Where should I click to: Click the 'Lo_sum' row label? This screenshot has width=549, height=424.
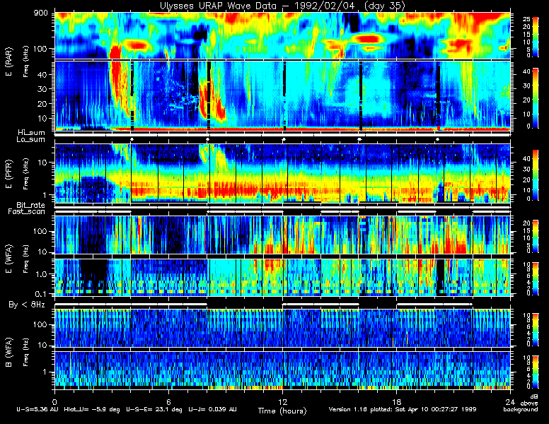(x=30, y=140)
